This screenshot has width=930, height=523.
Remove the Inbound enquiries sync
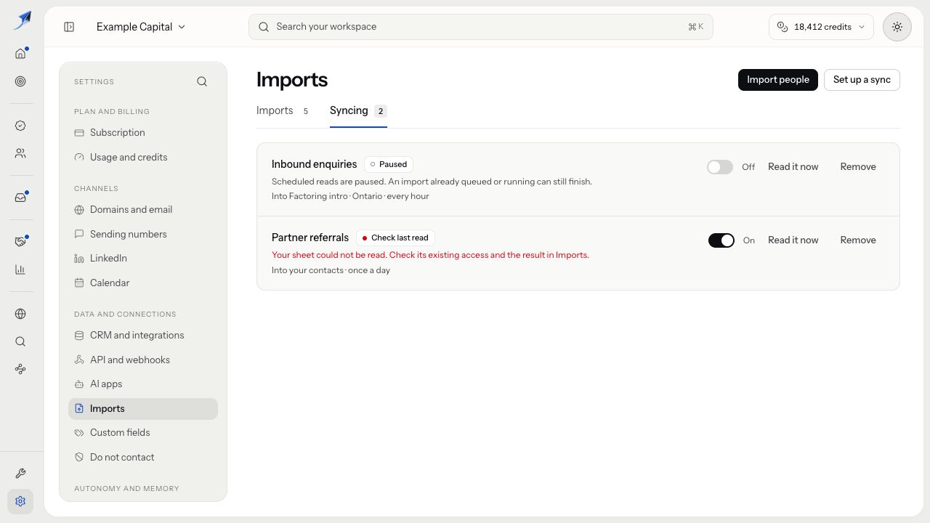pos(858,167)
